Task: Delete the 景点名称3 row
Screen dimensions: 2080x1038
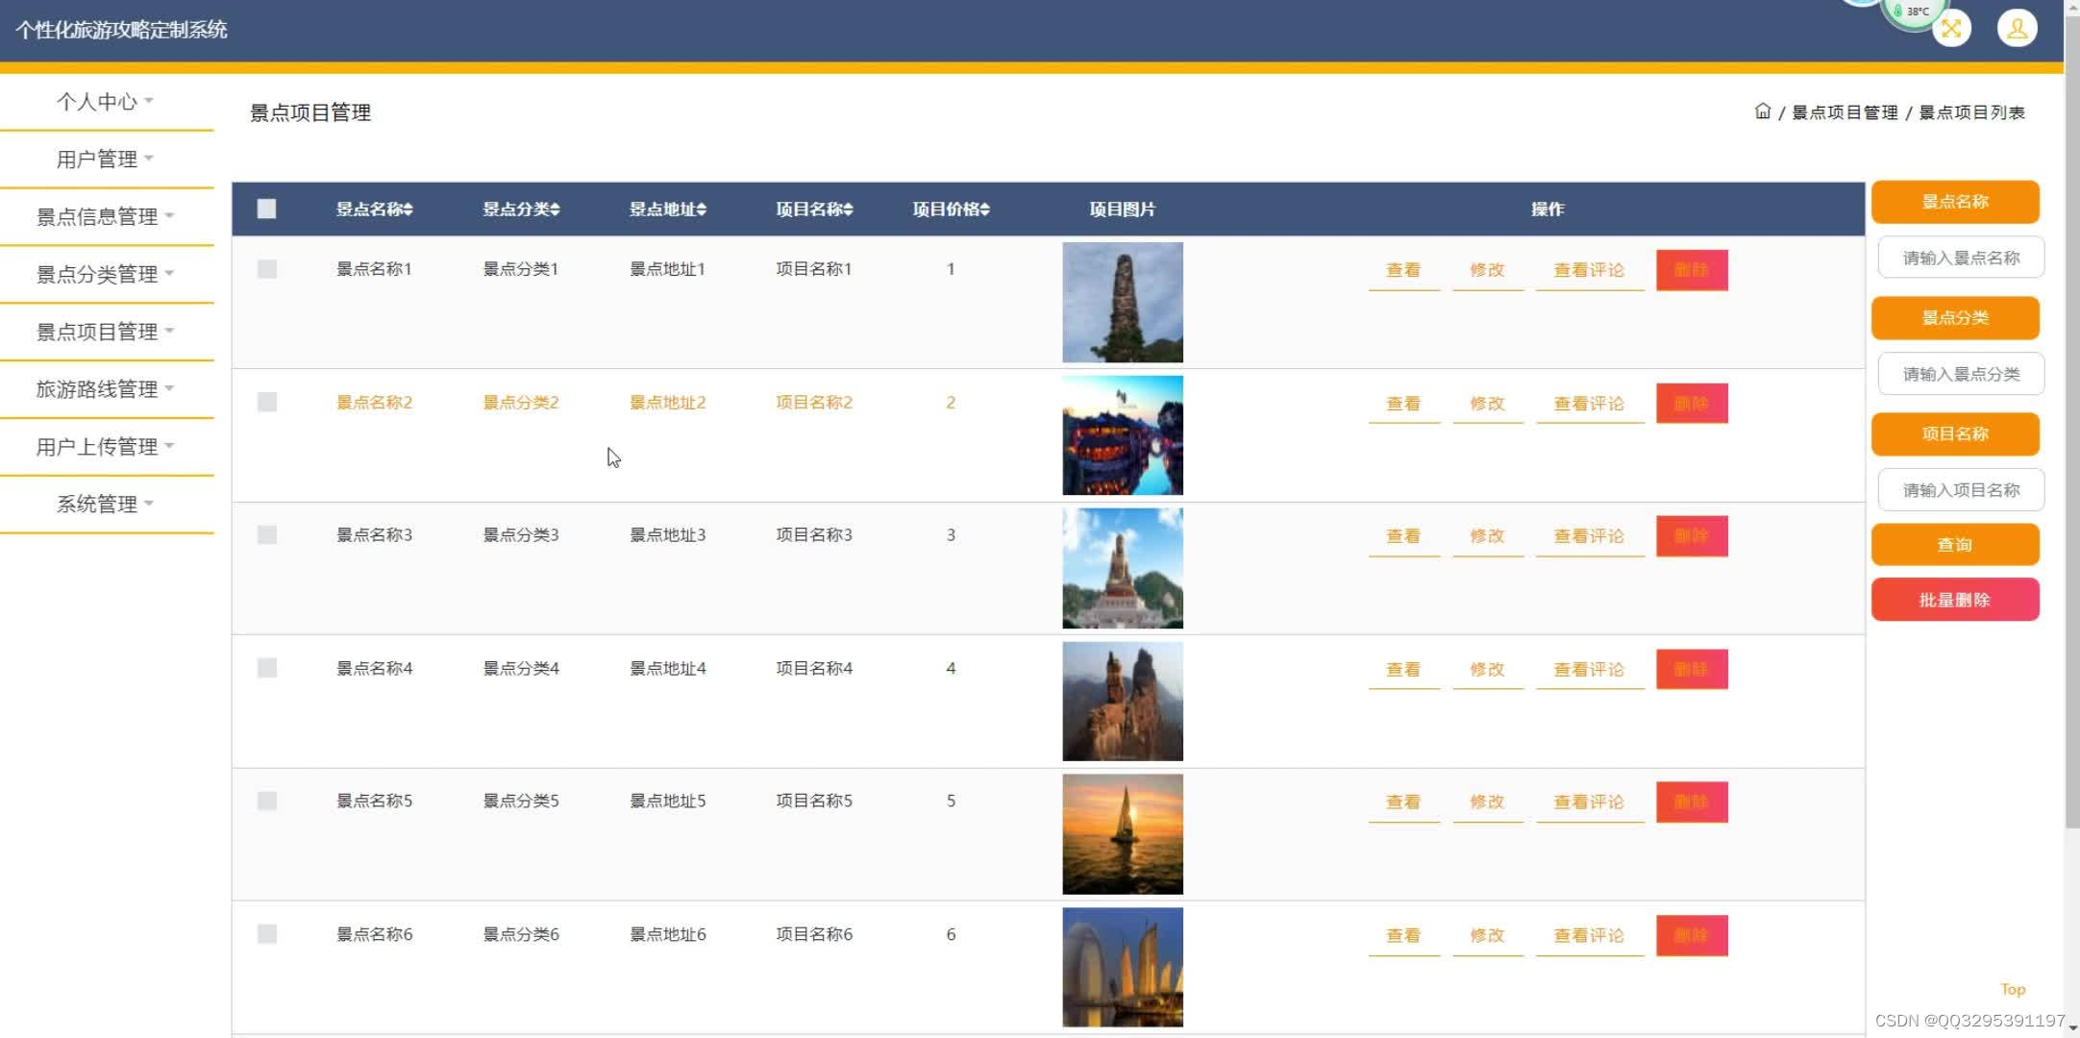Action: [x=1692, y=536]
